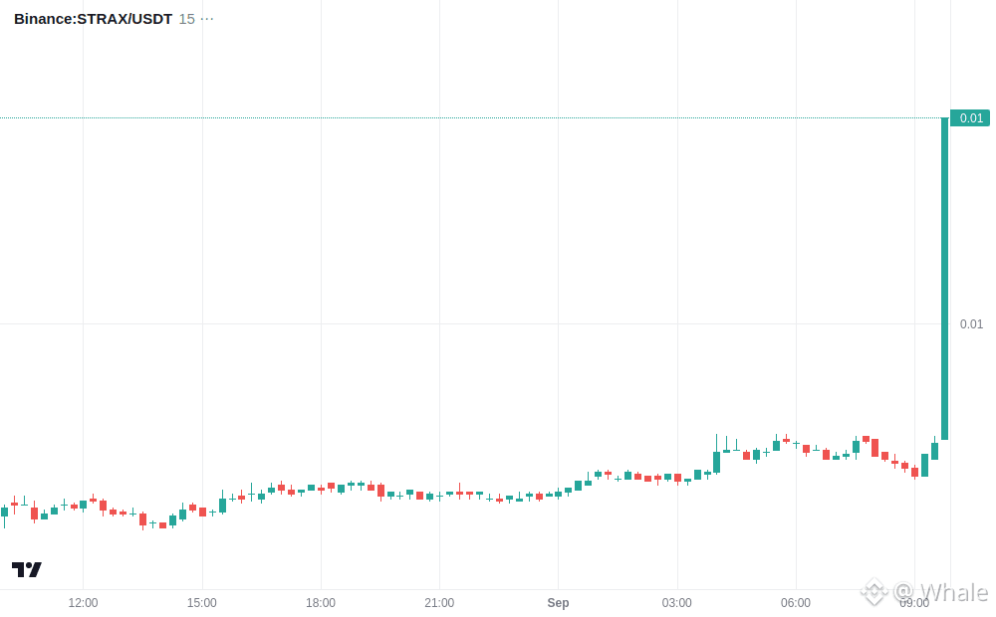Image resolution: width=996 pixels, height=617 pixels.
Task: Click the green current price tag 0.01
Action: 970,118
